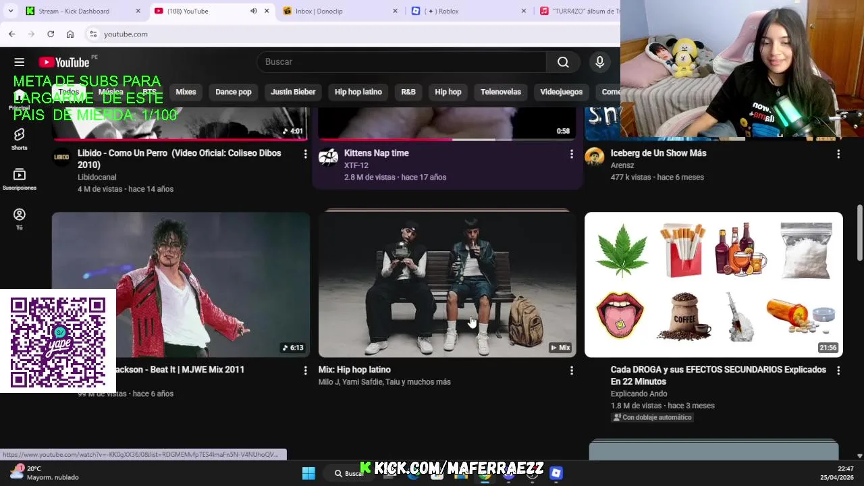Open Iceberg de Un Show Más title

coord(658,153)
